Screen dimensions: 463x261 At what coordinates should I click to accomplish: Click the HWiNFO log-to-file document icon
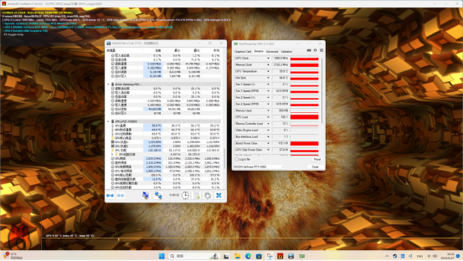tap(197, 195)
